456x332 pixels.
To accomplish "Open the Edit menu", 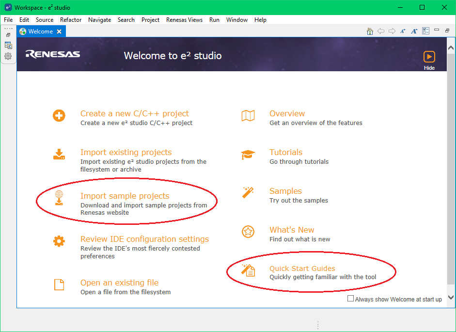I will 24,20.
